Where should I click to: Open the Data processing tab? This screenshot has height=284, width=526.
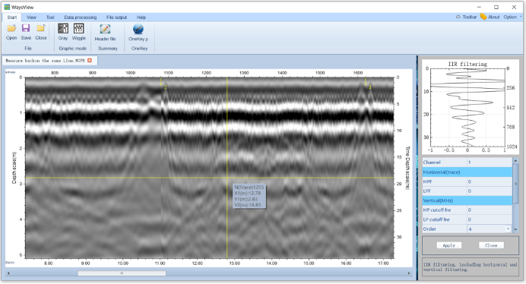81,17
